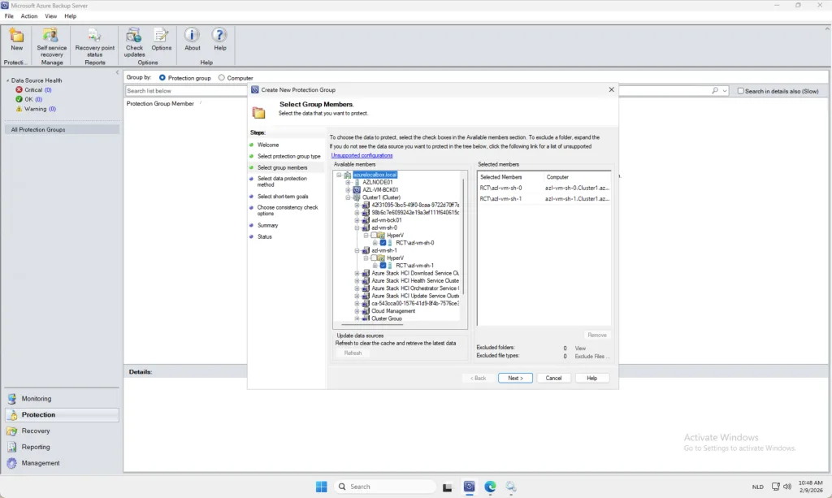Expand the Cloud Management tree node
Screen dimensions: 832x498
pos(357,311)
